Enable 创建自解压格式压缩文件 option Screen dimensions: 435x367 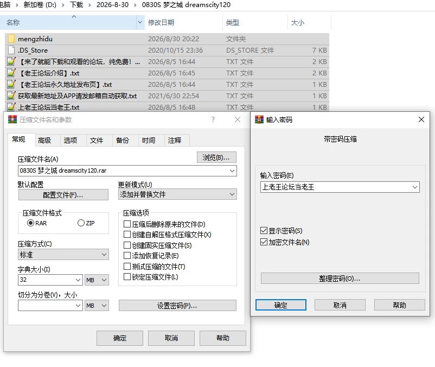click(127, 235)
